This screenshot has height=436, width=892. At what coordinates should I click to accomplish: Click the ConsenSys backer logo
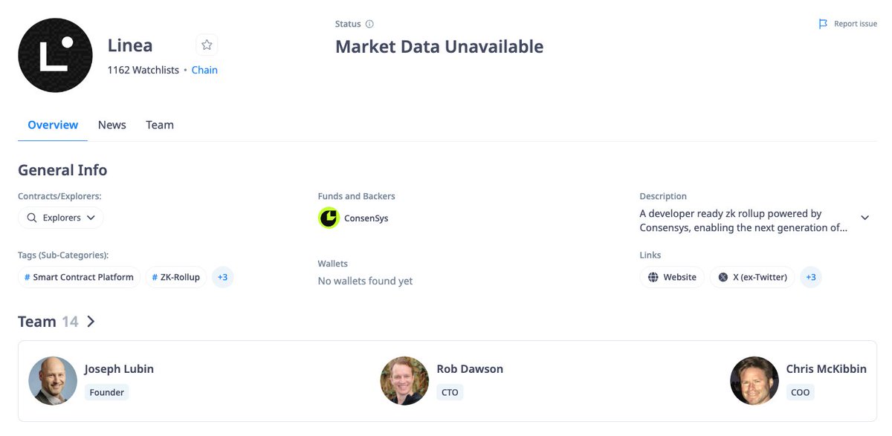[x=329, y=218]
